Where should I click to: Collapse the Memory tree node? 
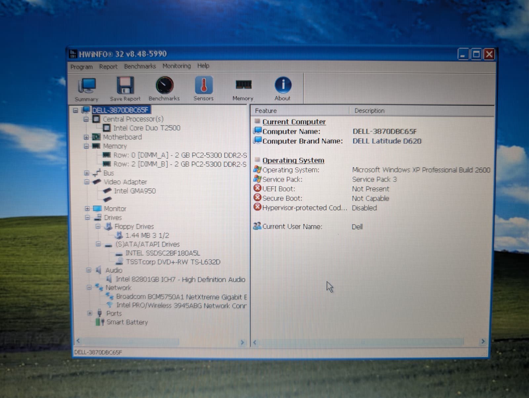tap(86, 146)
